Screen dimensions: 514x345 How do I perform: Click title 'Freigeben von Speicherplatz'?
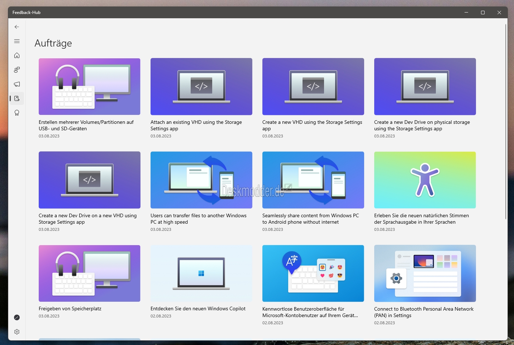(x=70, y=308)
